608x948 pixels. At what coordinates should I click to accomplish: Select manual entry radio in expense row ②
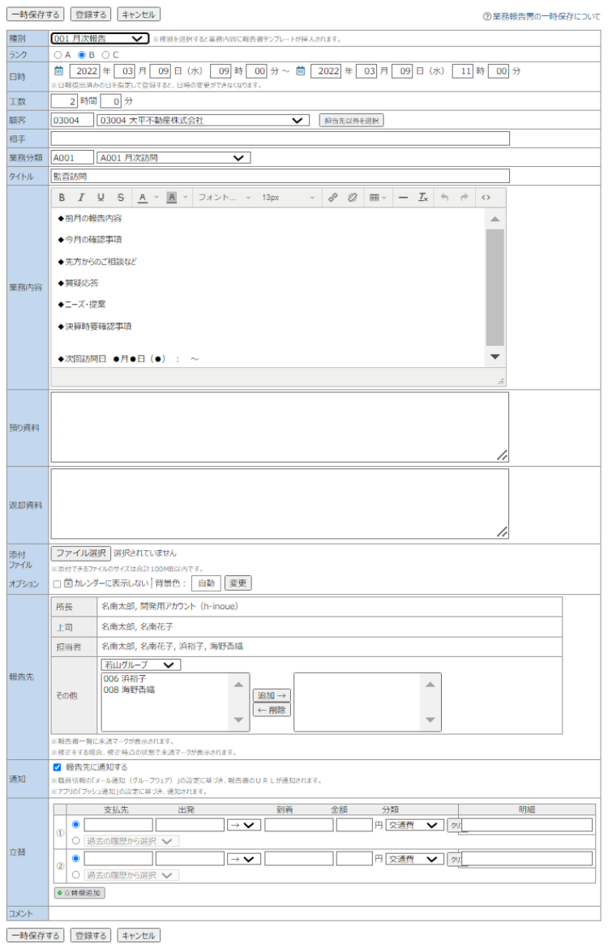(x=75, y=859)
